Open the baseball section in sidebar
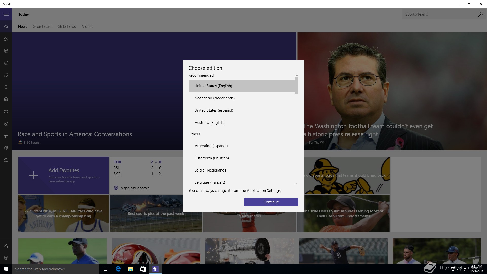Image resolution: width=487 pixels, height=274 pixels. (6, 63)
